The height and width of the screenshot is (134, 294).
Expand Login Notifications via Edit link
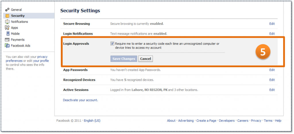[272, 33]
